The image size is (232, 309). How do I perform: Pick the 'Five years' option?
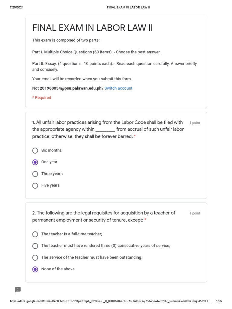point(35,186)
